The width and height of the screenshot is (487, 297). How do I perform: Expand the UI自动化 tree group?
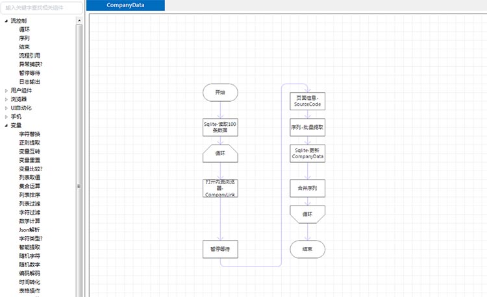(6, 108)
